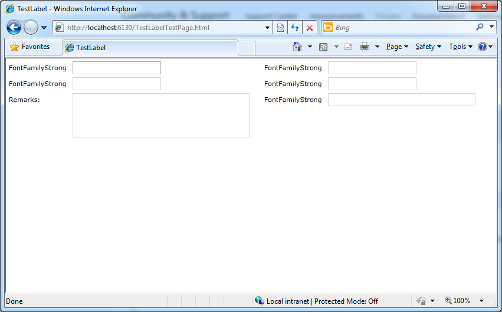Click the Read Mail icon

tap(348, 47)
